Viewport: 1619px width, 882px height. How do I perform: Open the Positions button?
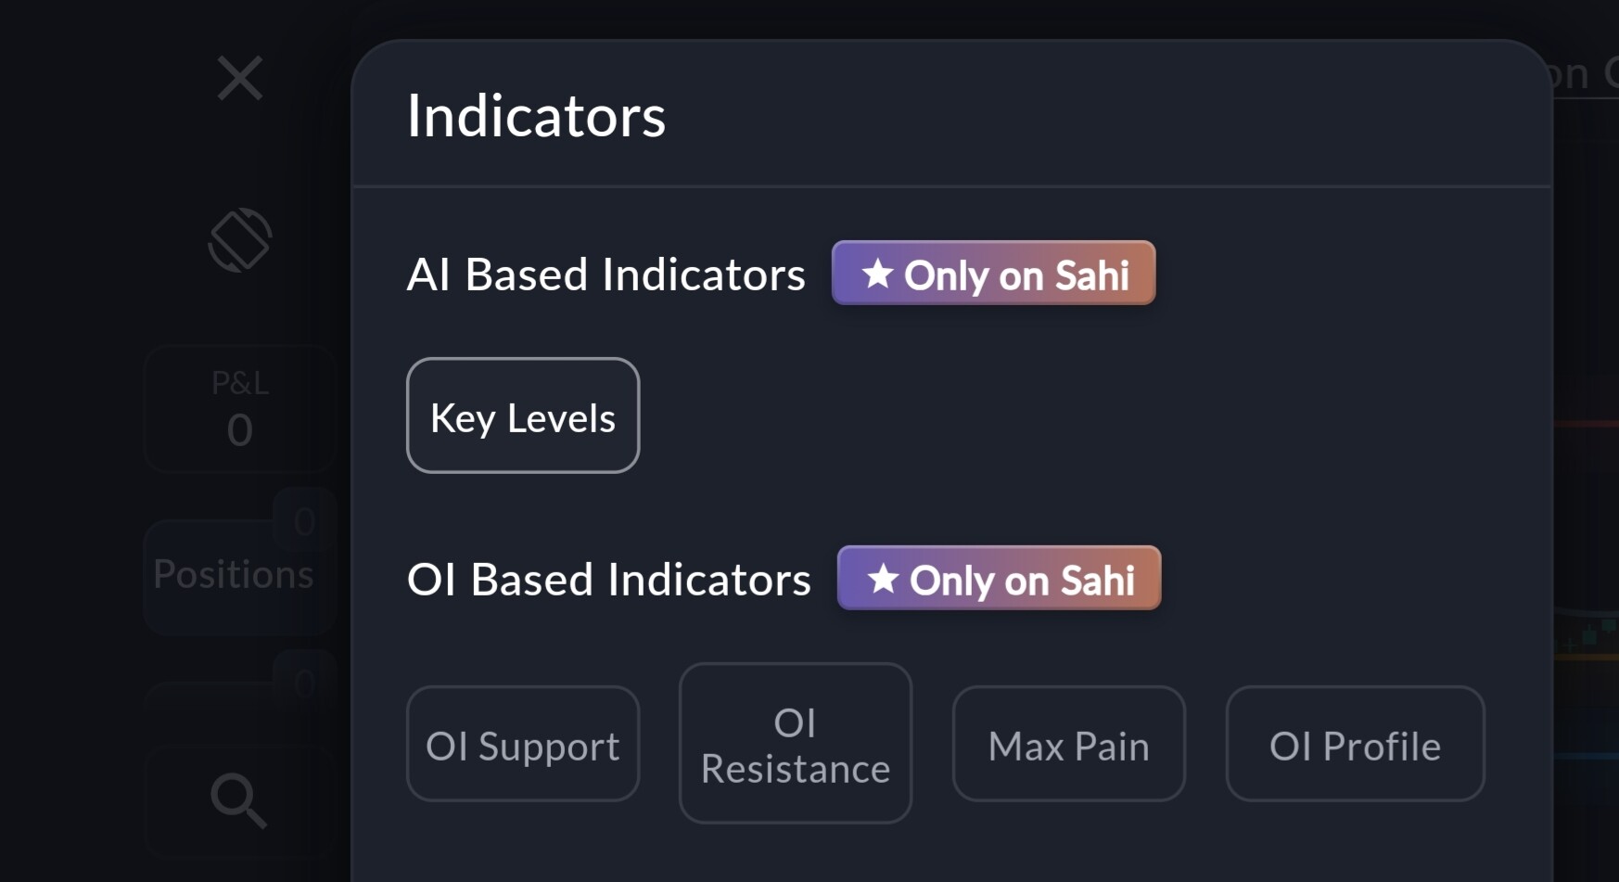[234, 575]
